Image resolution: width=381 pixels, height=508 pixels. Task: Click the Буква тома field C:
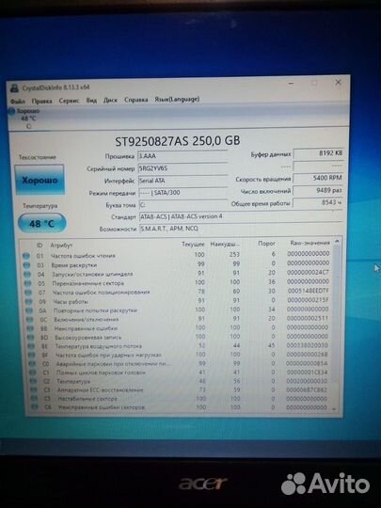(183, 205)
